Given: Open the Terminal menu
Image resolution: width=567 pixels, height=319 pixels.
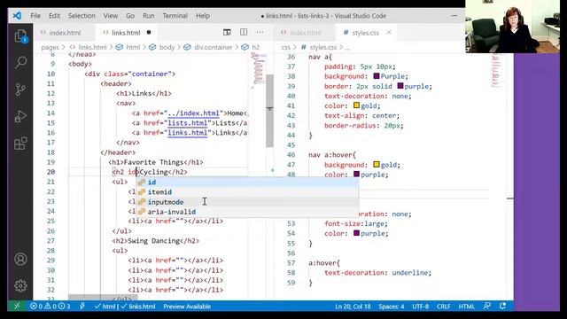Looking at the screenshot, I should [175, 16].
